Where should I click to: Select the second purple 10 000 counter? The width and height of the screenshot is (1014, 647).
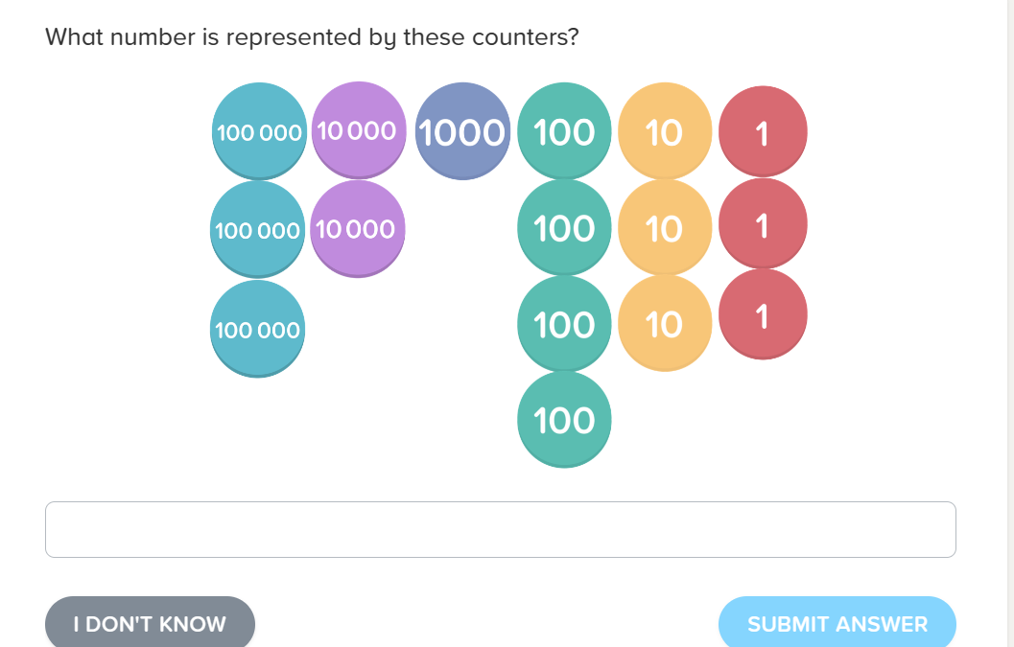click(358, 228)
